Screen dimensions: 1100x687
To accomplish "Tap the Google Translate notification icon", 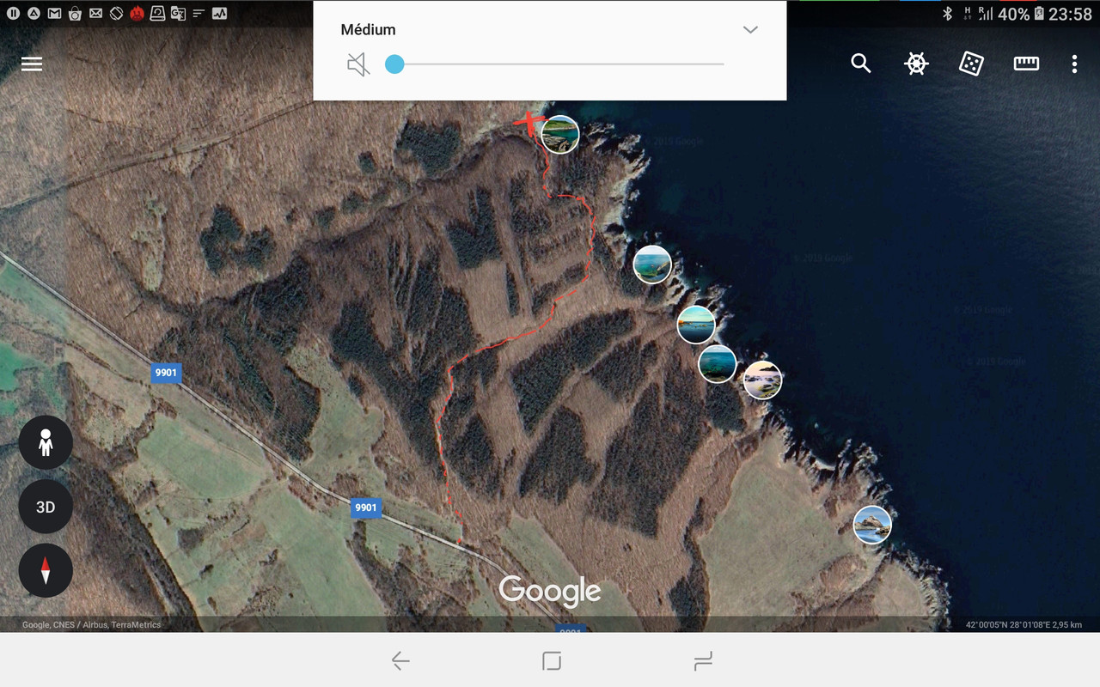I will [x=178, y=14].
